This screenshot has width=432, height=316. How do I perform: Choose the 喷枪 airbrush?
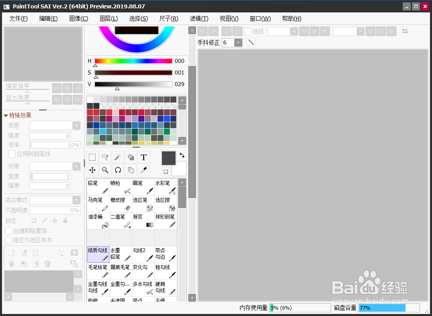tap(121, 187)
